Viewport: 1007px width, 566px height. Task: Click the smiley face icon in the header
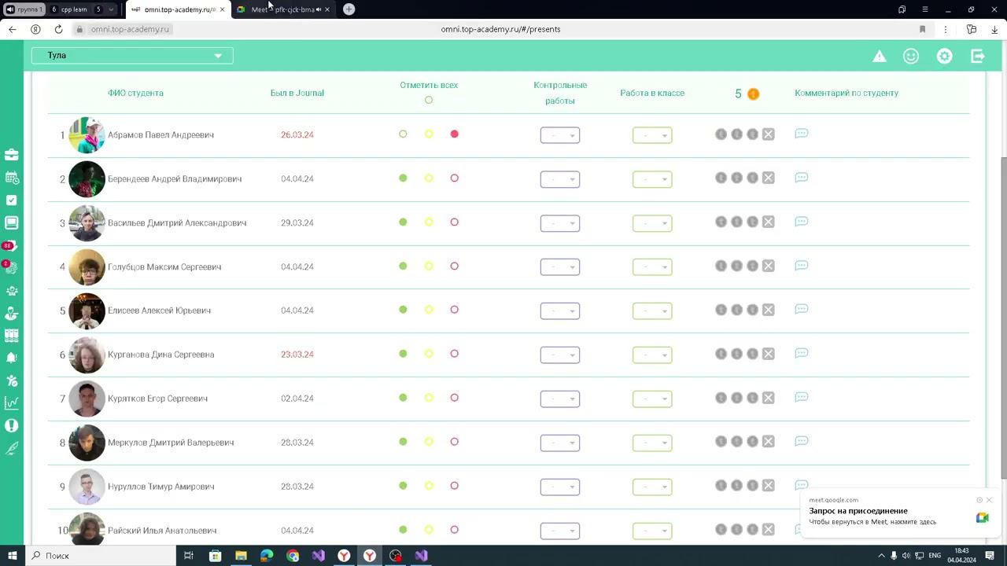click(911, 56)
